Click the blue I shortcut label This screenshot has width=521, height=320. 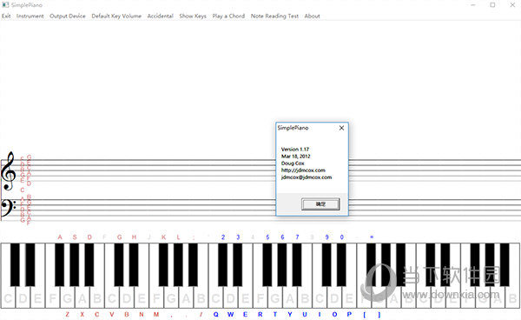click(x=320, y=314)
